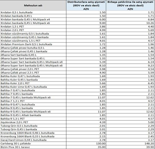Screen dimensions: 155x149
Task: Select the 'Xırdalan 0,5 L butulkada' cell
Action: pos(33,12)
